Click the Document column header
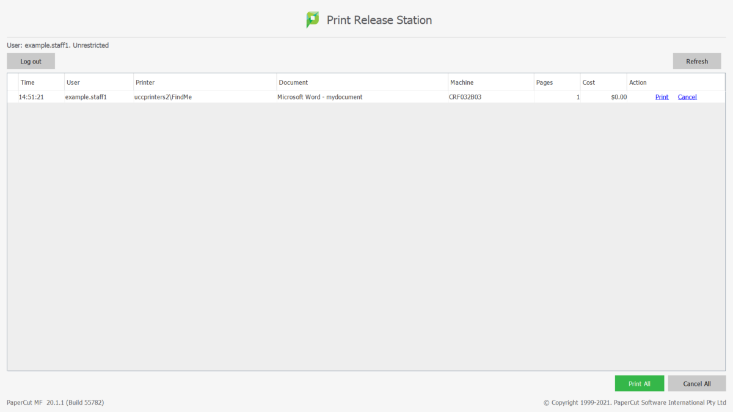 (x=293, y=82)
